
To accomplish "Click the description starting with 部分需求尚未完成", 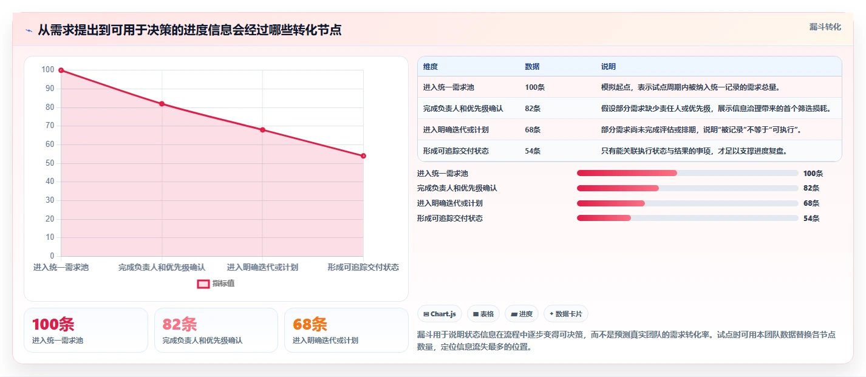I will (x=701, y=130).
